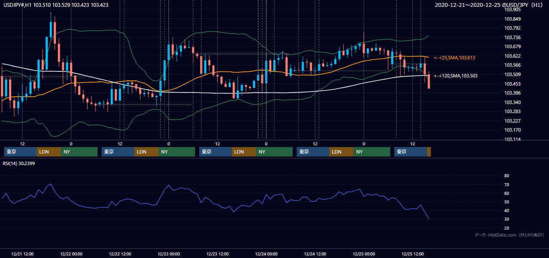Screen dimensions: 549x258
Task: Click RSI scale value 40
Action: 506,210
